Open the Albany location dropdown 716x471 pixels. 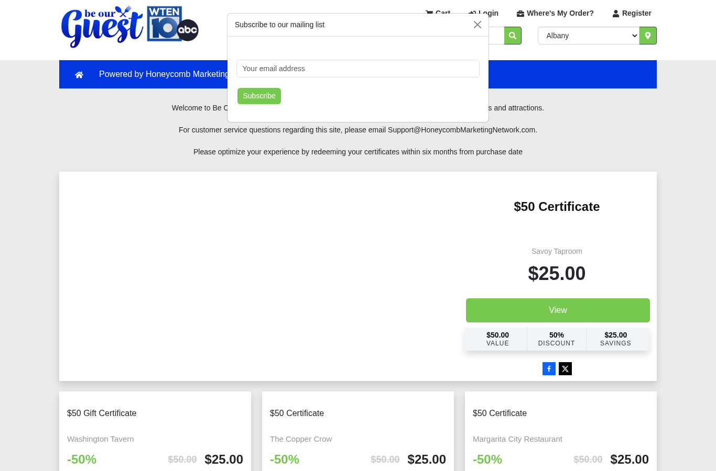[589, 36]
